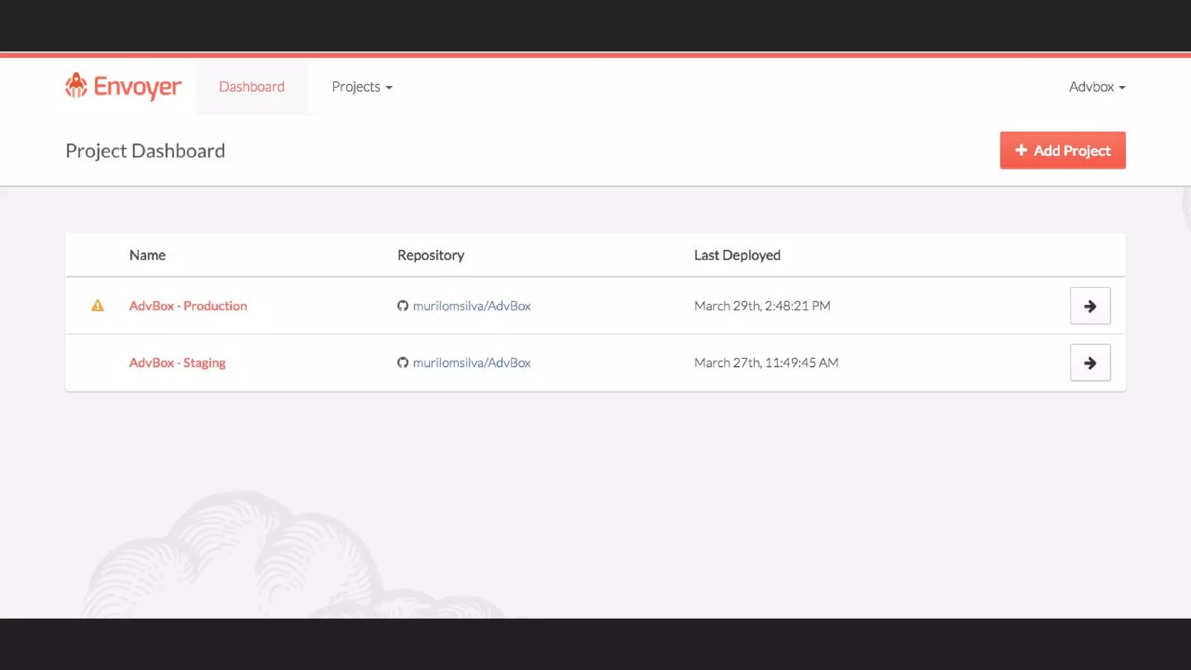Click the GitHub icon in the Production row
Viewport: 1191px width, 670px height.
click(402, 305)
